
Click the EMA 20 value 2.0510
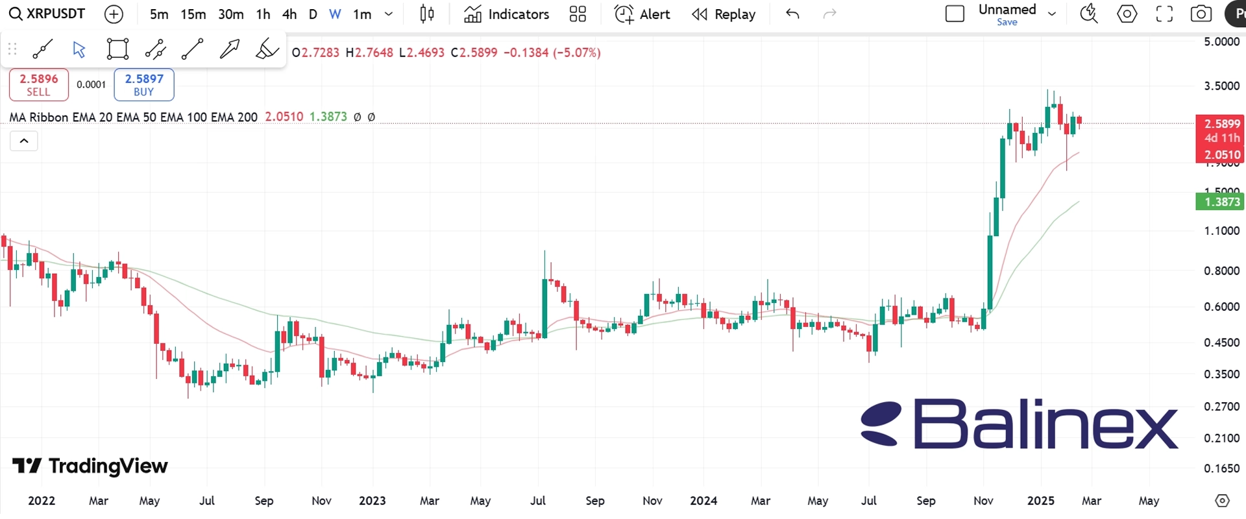pos(284,117)
